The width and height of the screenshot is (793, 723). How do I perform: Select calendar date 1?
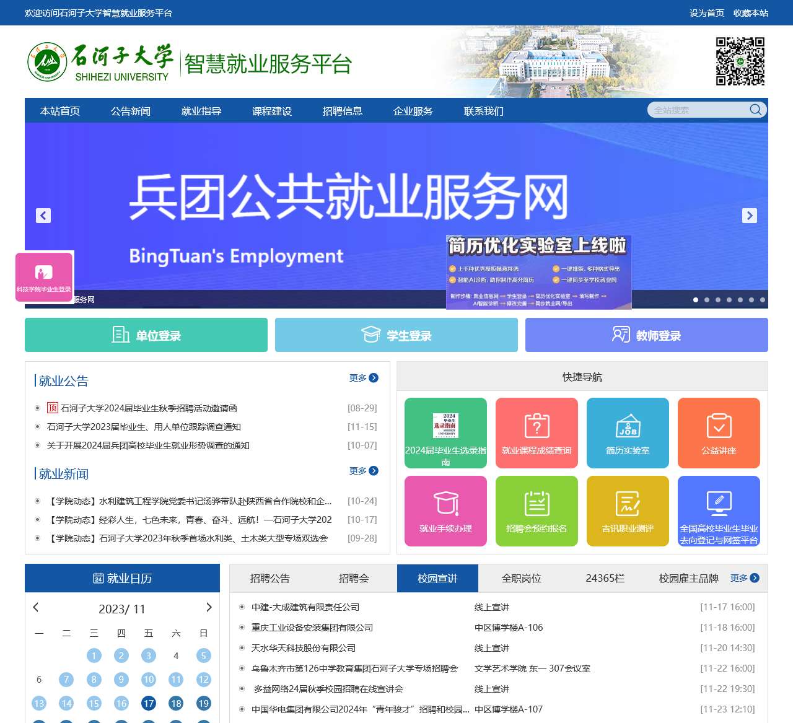94,655
